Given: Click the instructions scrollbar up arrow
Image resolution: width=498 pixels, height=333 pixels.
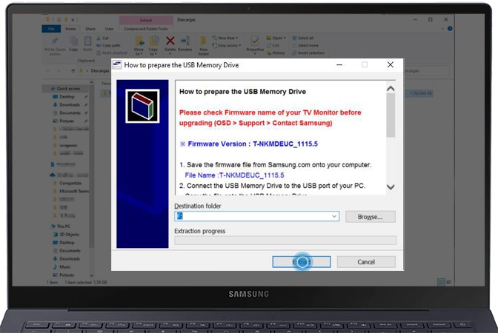Looking at the screenshot, I should click(x=391, y=89).
